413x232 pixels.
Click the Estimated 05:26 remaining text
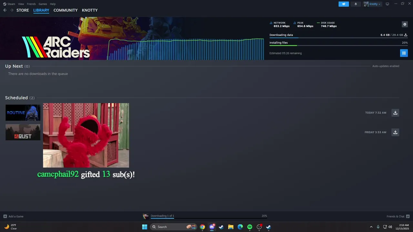(286, 53)
